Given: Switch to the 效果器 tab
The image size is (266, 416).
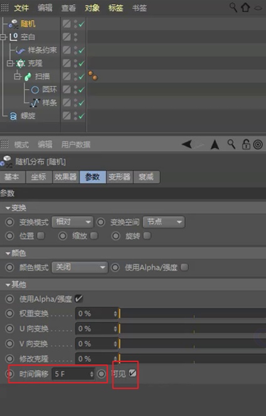Looking at the screenshot, I should pyautogui.click(x=66, y=177).
